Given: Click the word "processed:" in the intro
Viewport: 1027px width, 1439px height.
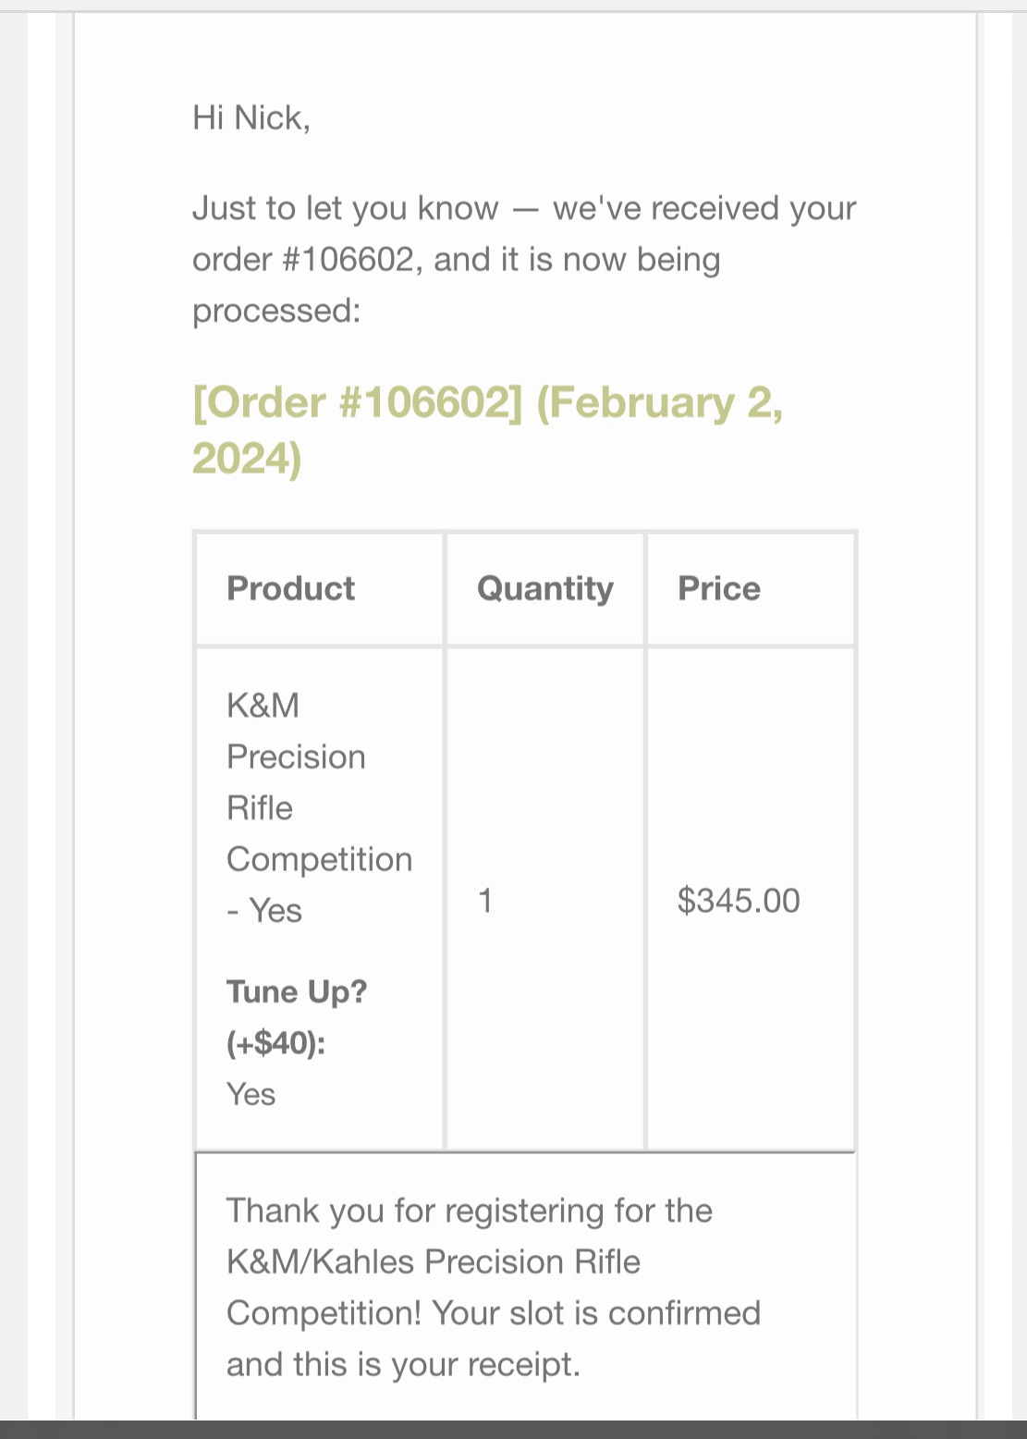Looking at the screenshot, I should (x=276, y=312).
